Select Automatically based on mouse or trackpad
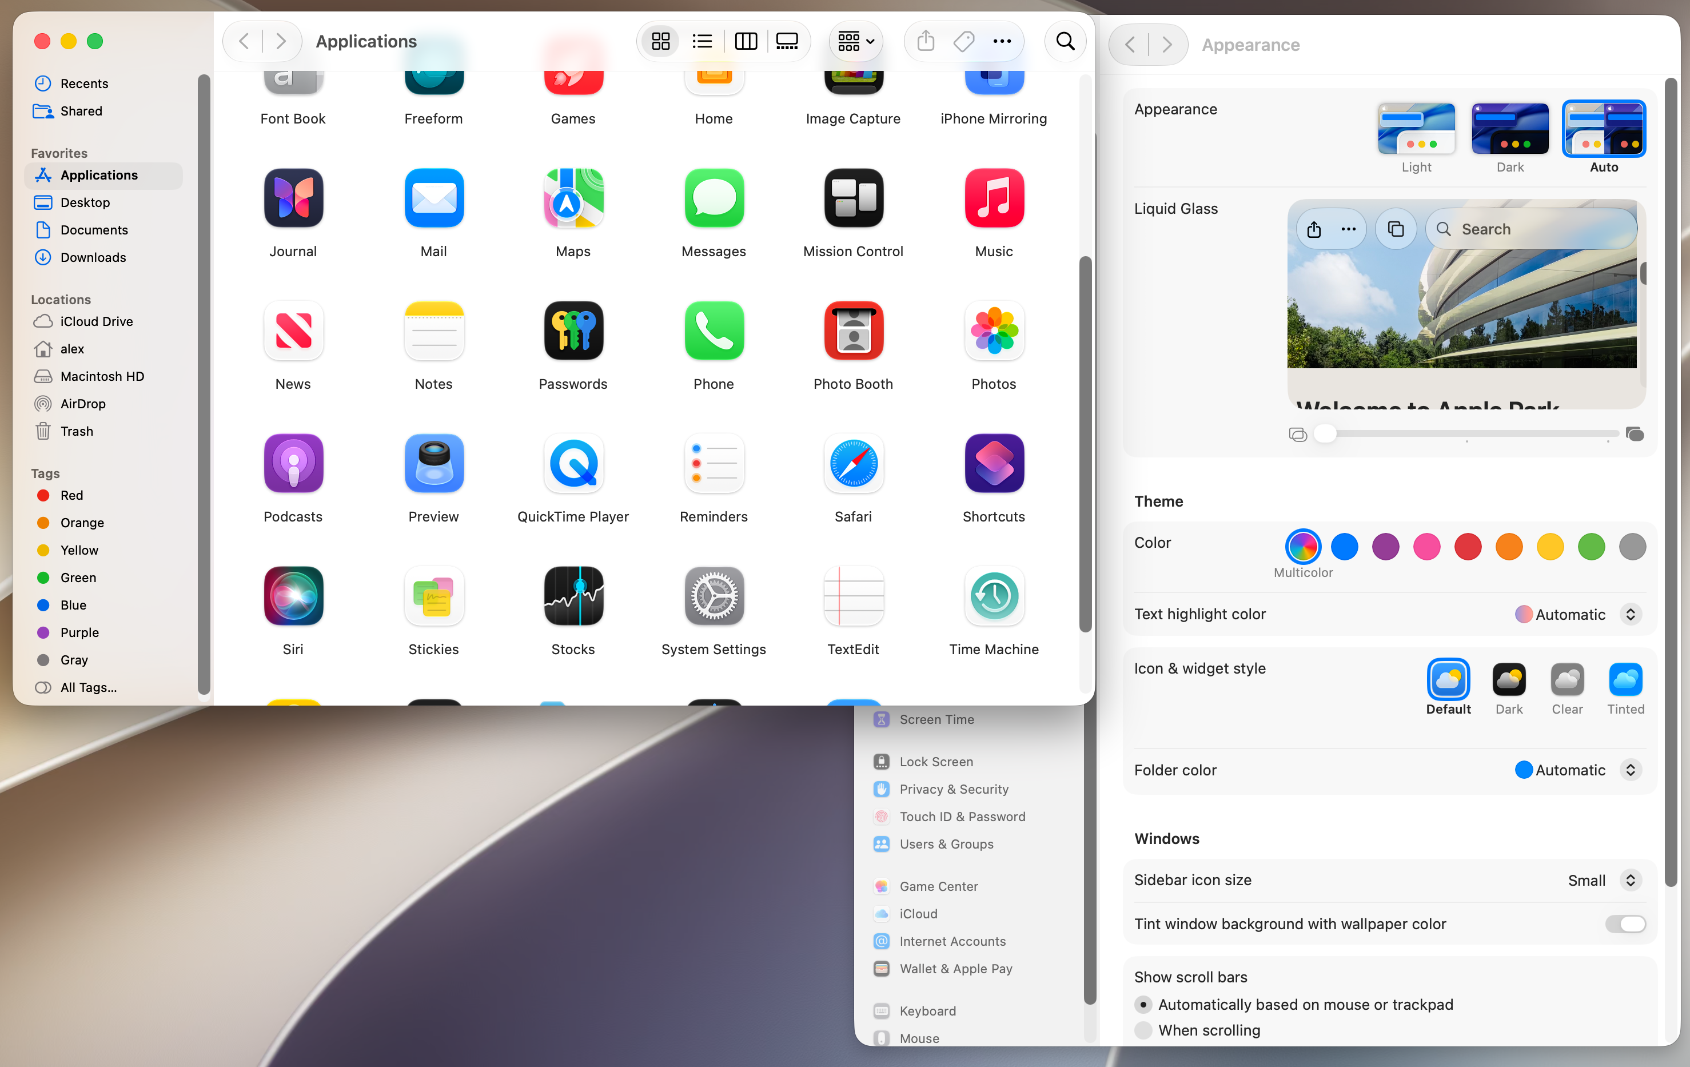Image resolution: width=1690 pixels, height=1067 pixels. pyautogui.click(x=1143, y=1005)
